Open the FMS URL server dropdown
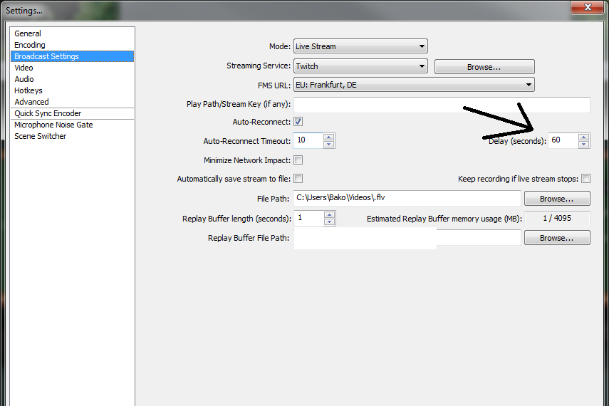 414,85
